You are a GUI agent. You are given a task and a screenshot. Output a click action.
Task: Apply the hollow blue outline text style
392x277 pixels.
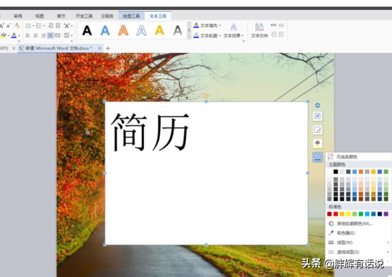pyautogui.click(x=141, y=31)
